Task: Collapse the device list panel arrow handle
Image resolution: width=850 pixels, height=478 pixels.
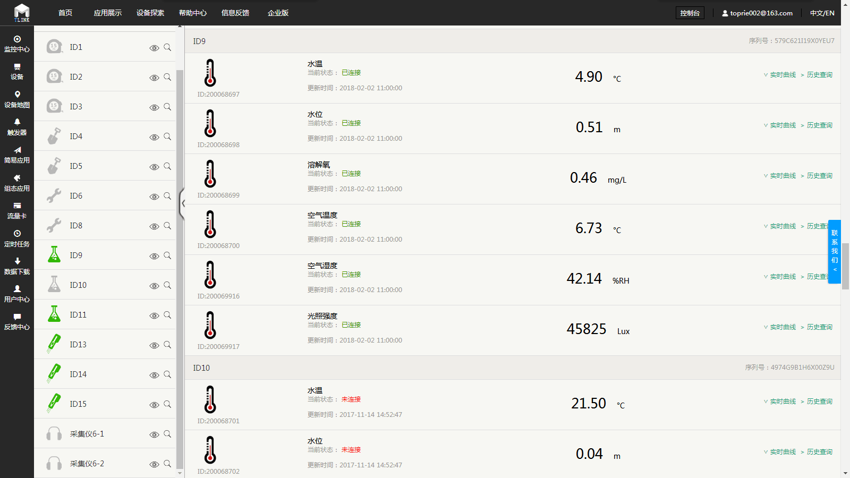Action: pos(182,203)
